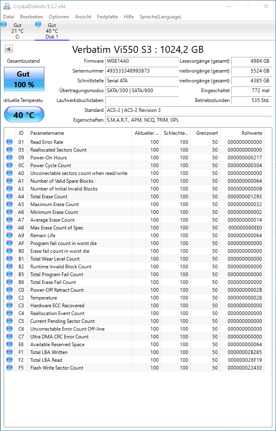Open the Optionen menu
This screenshot has height=431, width=276.
(x=59, y=17)
